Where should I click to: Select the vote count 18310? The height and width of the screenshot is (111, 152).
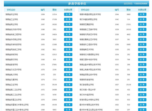click(x=128, y=29)
